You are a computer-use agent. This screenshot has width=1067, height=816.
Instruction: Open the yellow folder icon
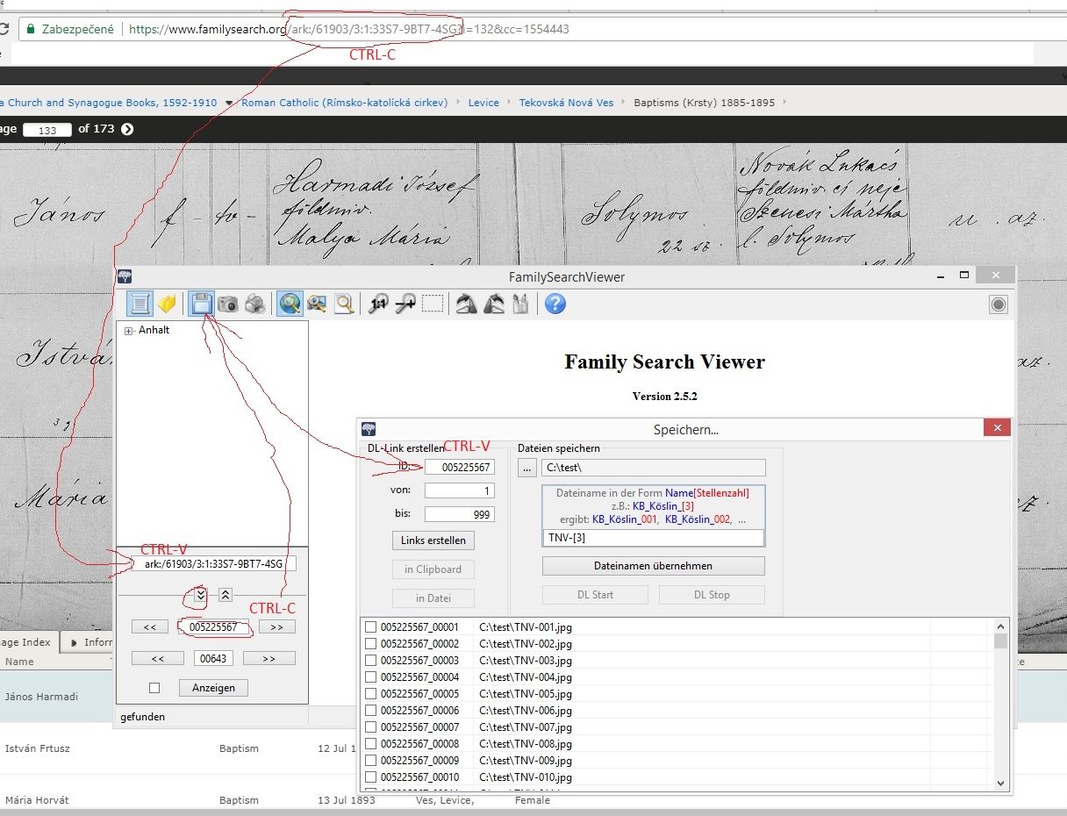pyautogui.click(x=167, y=304)
